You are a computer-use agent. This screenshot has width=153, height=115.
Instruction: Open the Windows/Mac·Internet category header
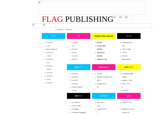tap(104, 36)
